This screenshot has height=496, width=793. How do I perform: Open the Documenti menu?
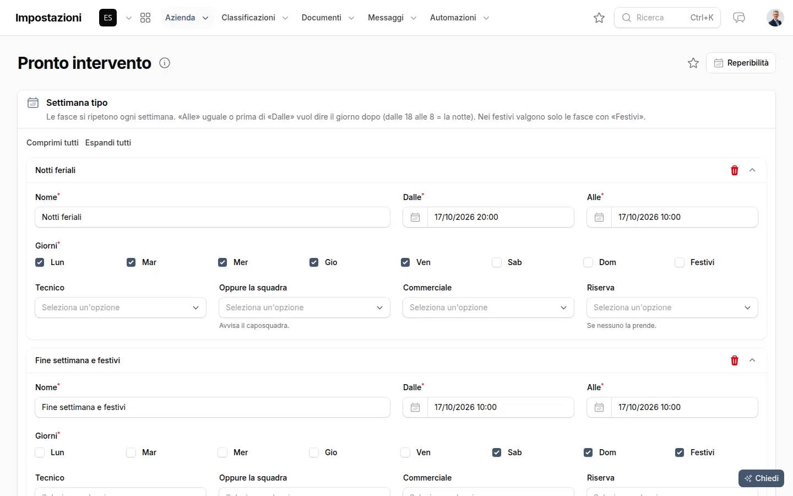pos(328,18)
